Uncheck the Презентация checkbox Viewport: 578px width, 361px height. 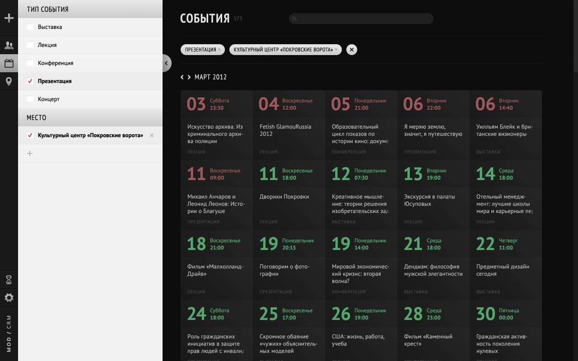click(30, 81)
